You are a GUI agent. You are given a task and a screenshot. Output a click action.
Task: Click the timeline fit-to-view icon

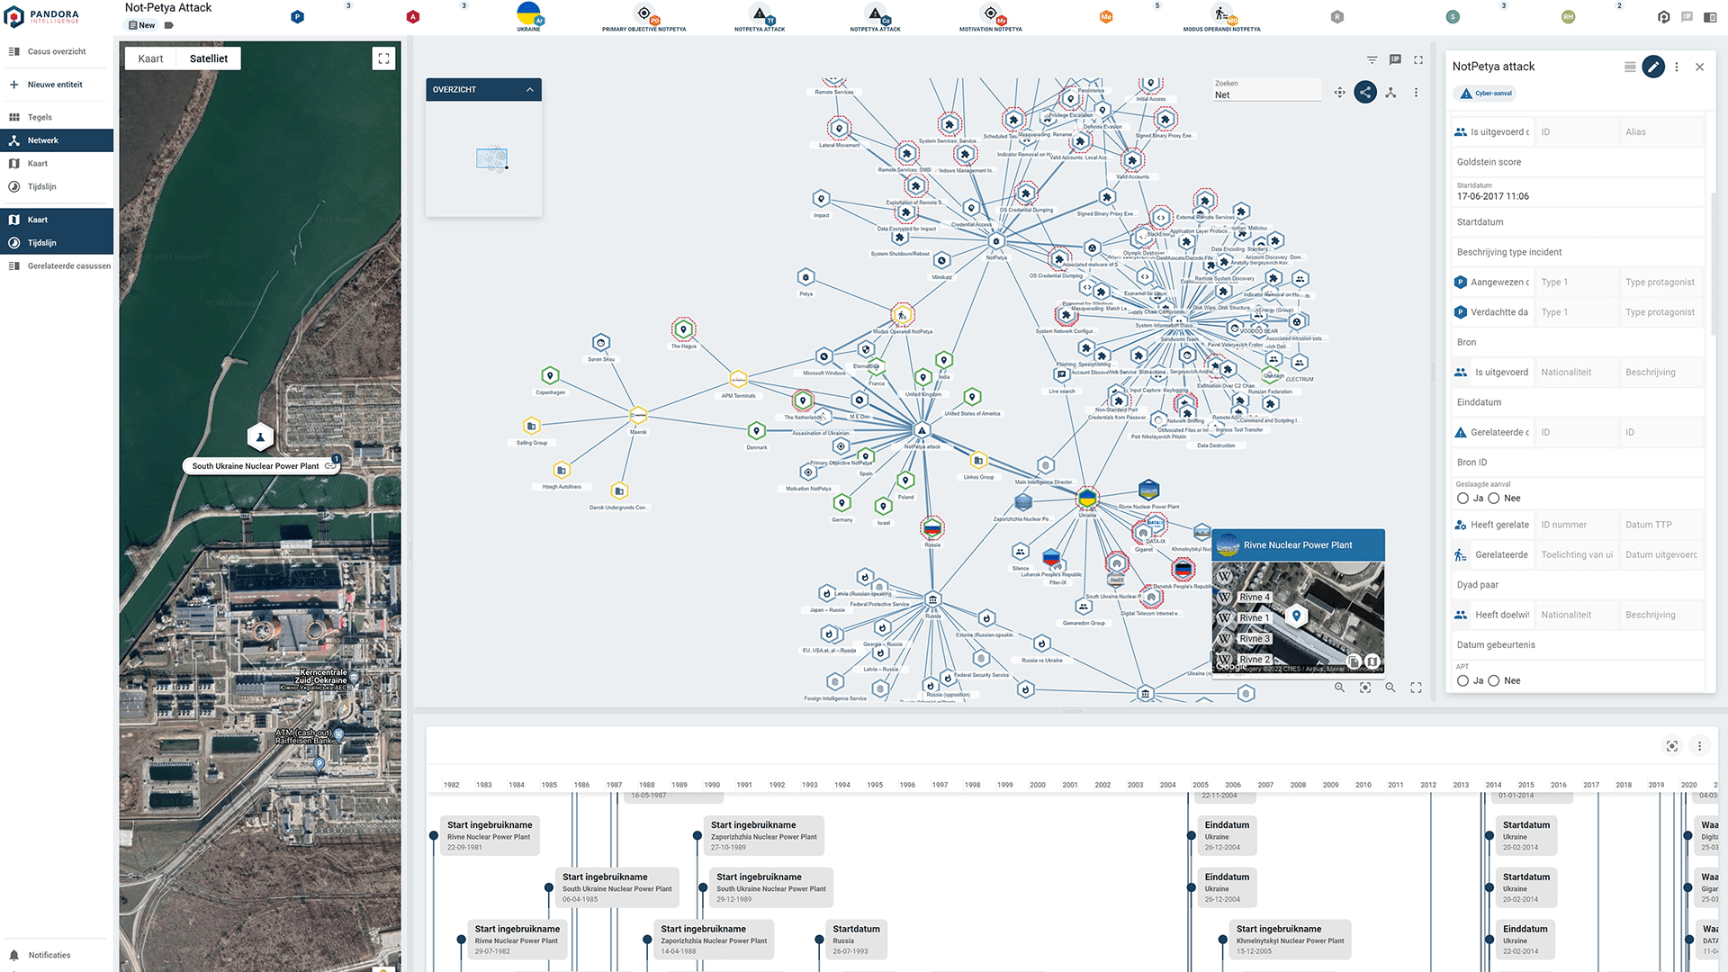[x=1671, y=746]
